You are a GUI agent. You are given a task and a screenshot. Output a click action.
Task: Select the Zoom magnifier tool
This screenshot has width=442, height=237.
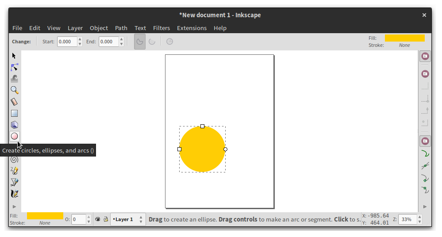pyautogui.click(x=14, y=90)
